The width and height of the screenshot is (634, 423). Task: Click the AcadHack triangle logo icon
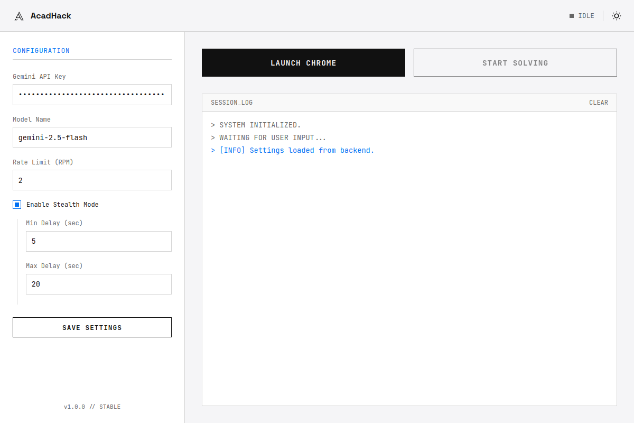(19, 15)
